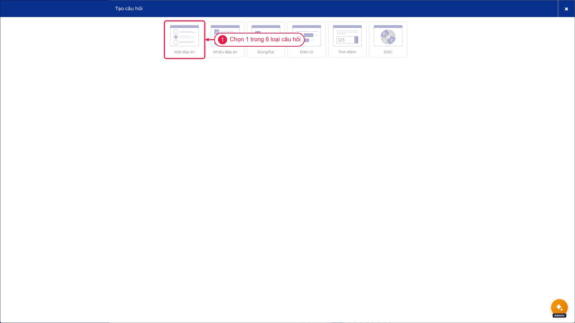Choose the Tính điểm 123 number illustration

coord(347,36)
